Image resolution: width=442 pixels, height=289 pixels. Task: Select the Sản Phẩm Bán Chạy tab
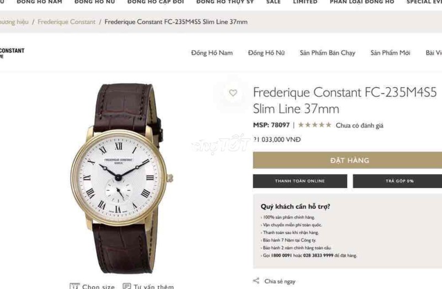[328, 53]
